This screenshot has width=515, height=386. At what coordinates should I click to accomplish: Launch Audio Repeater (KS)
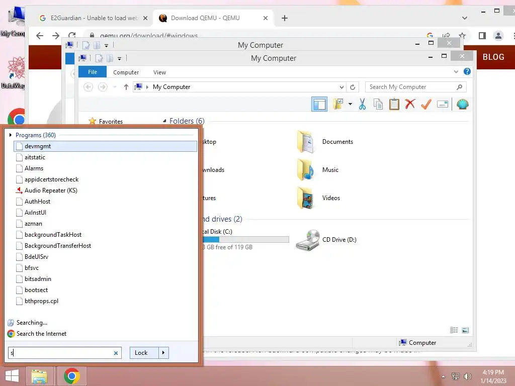pos(106,190)
